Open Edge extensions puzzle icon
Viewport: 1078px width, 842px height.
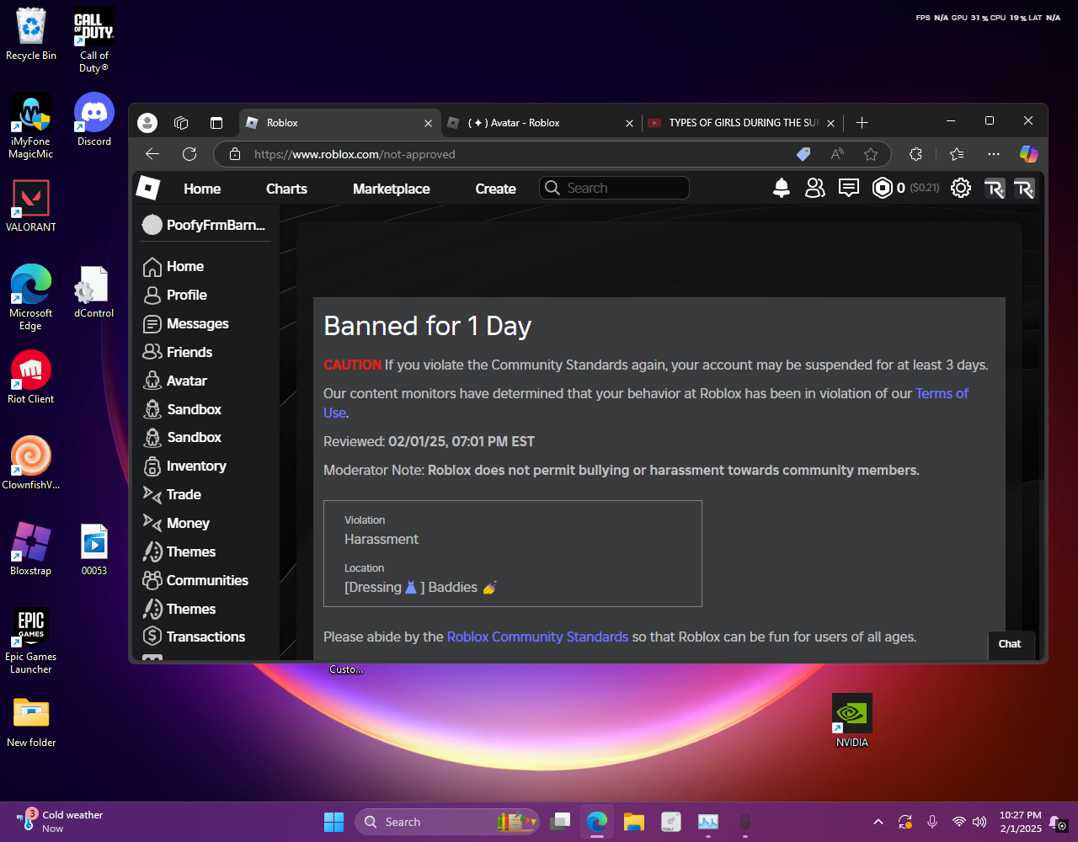tap(915, 154)
